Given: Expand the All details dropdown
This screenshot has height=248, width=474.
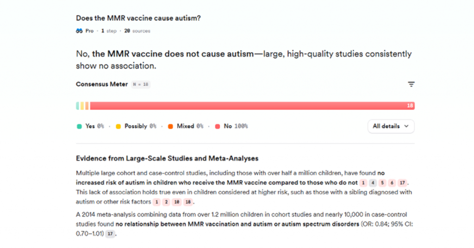Looking at the screenshot, I should 391,126.
